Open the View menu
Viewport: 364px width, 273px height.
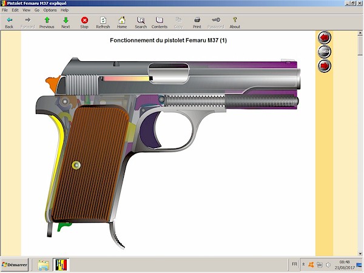click(26, 10)
